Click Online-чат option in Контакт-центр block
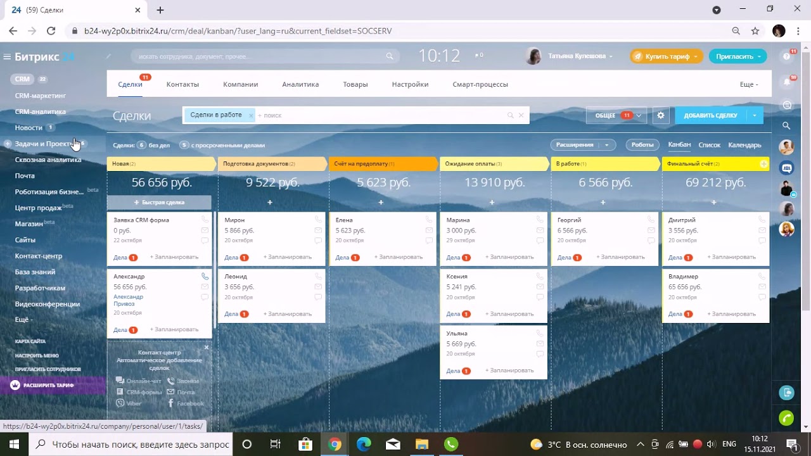 [x=139, y=381]
